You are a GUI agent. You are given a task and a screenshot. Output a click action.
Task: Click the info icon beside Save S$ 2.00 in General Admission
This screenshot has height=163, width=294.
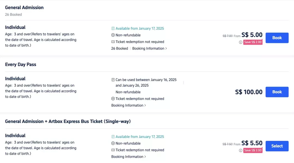click(240, 42)
